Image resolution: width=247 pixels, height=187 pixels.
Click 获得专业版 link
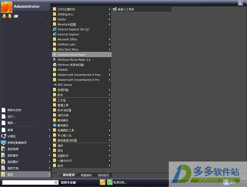pyautogui.click(x=68, y=182)
